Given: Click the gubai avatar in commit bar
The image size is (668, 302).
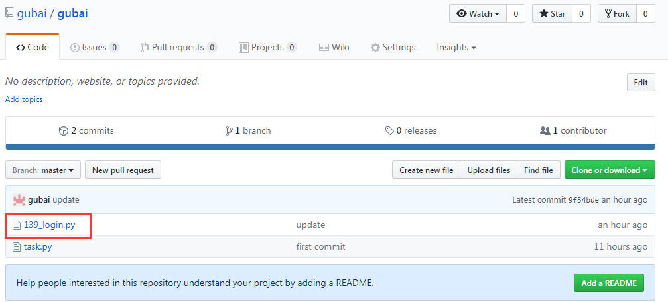Looking at the screenshot, I should tap(19, 199).
